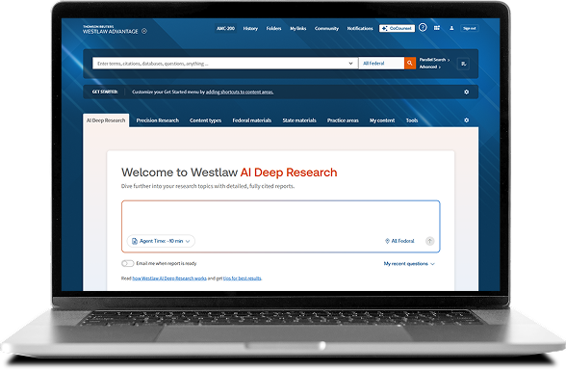Enable Email me when report is ready
566x371 pixels.
pos(127,263)
